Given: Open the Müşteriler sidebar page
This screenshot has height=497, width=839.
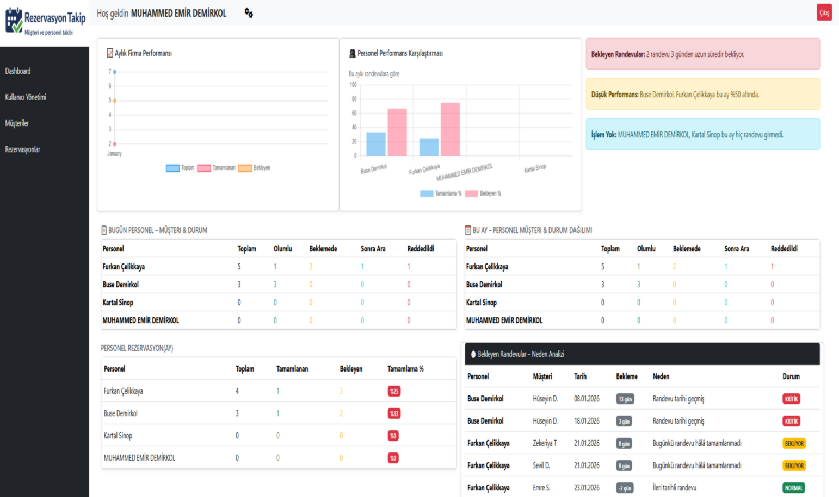Looking at the screenshot, I should pos(17,123).
